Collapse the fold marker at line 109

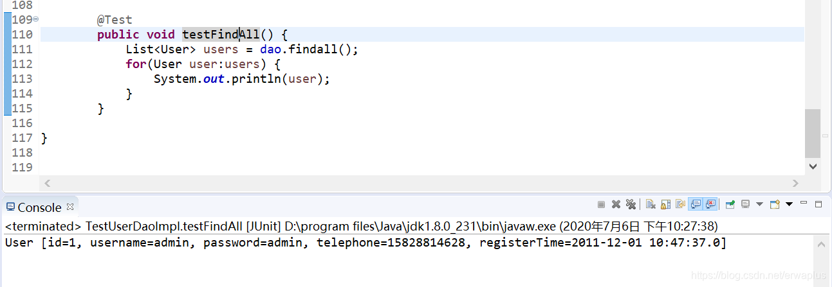pyautogui.click(x=35, y=19)
